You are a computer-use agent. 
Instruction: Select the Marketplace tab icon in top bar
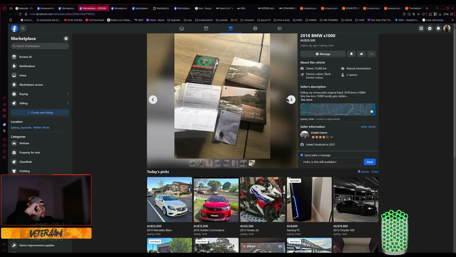click(x=230, y=29)
